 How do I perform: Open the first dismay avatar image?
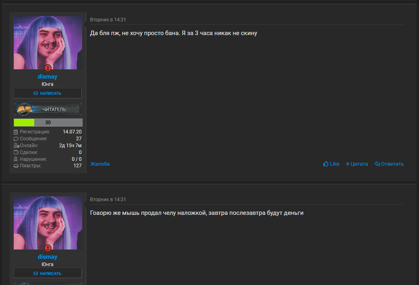48,43
